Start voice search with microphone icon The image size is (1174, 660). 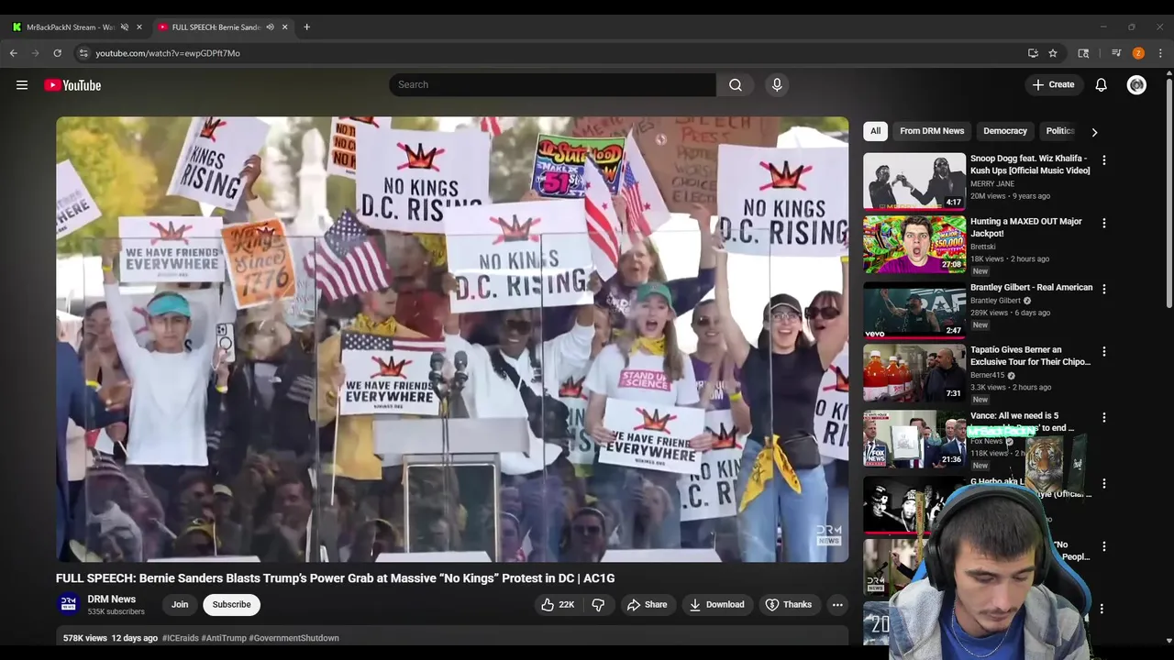[777, 84]
